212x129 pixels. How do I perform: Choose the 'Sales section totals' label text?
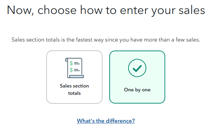74,90
